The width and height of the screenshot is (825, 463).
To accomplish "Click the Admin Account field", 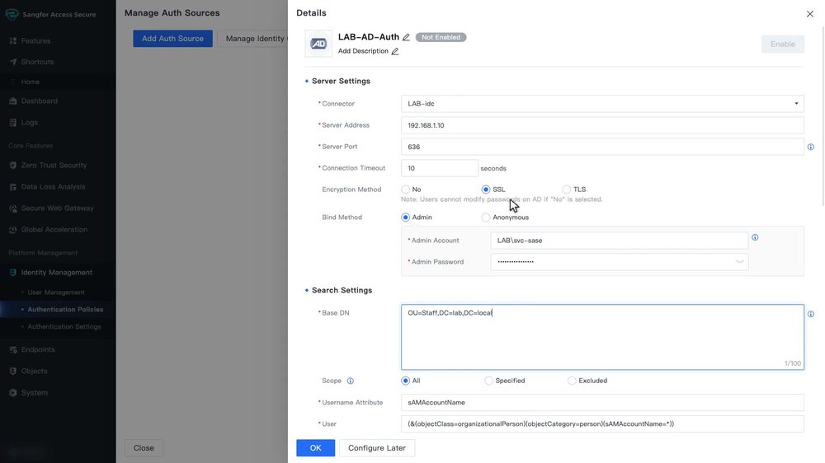I will coord(620,241).
